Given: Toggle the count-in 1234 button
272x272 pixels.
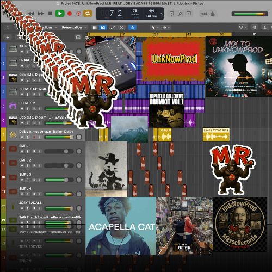Looking at the screenshot, I should pos(204,14).
